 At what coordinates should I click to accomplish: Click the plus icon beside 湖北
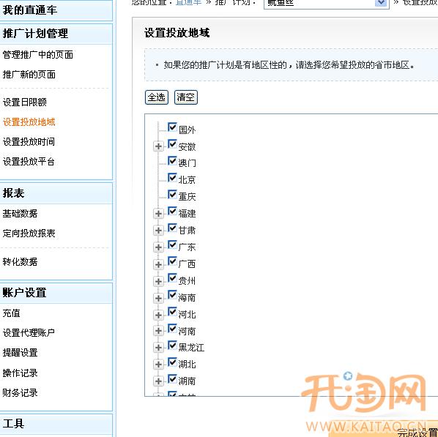pos(158,364)
